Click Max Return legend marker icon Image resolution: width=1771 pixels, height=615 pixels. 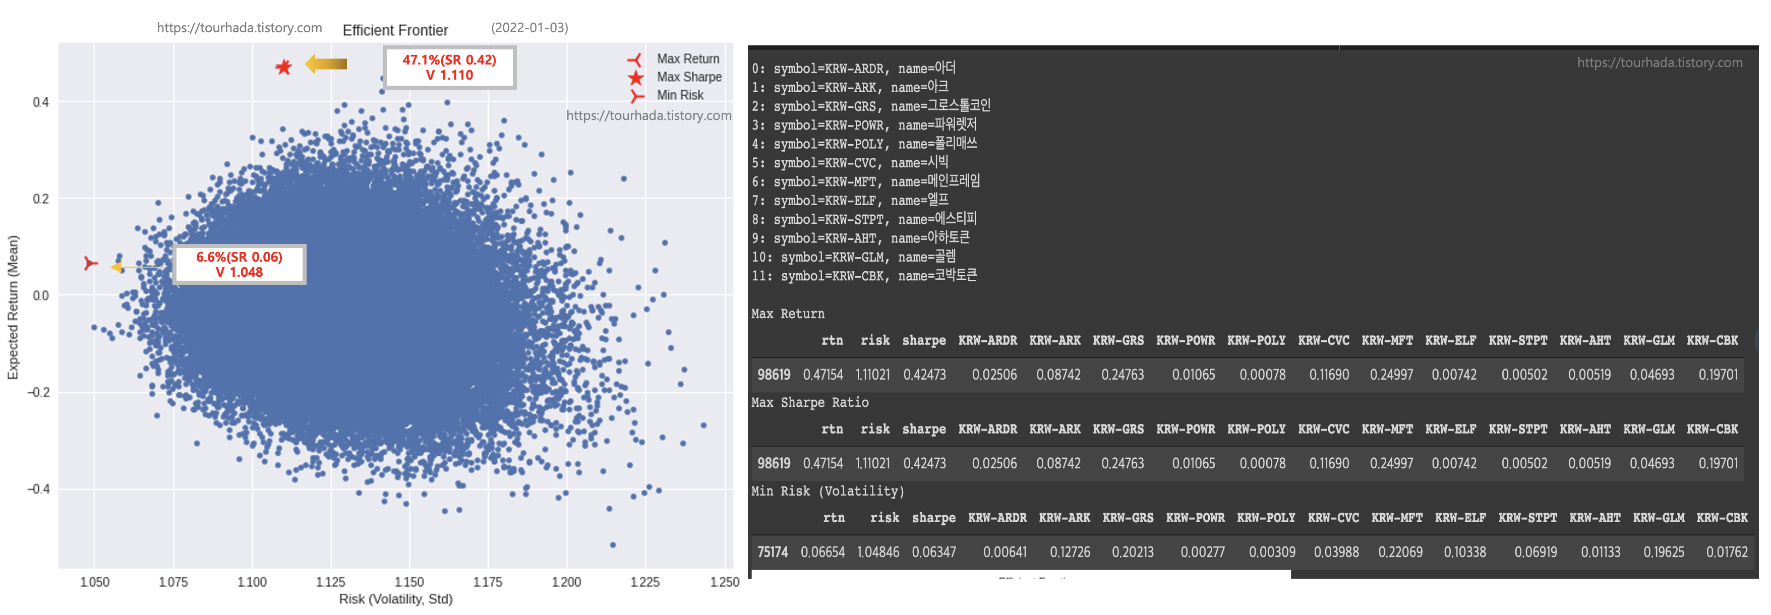(x=634, y=60)
